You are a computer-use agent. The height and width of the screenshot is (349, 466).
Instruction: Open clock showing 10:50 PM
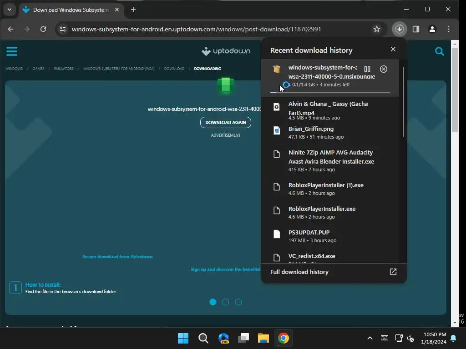tap(434, 338)
